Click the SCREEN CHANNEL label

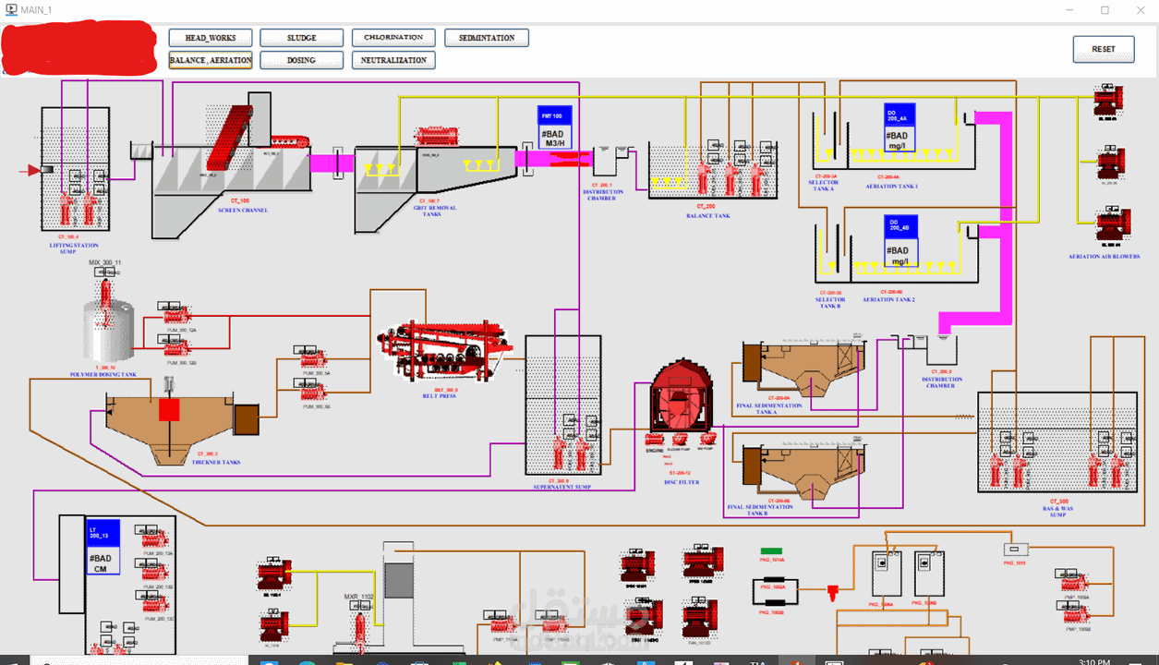243,211
